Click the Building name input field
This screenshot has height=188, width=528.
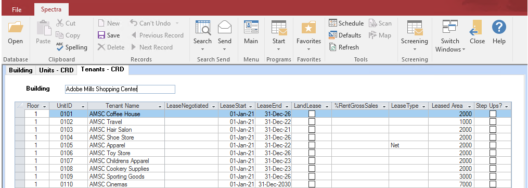point(120,89)
